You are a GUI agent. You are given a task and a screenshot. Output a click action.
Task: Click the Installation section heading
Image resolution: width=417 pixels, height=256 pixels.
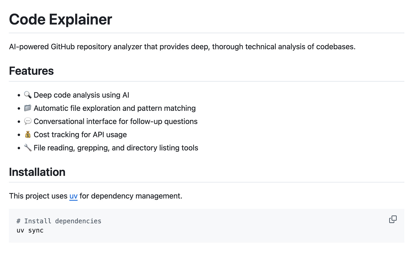[37, 172]
